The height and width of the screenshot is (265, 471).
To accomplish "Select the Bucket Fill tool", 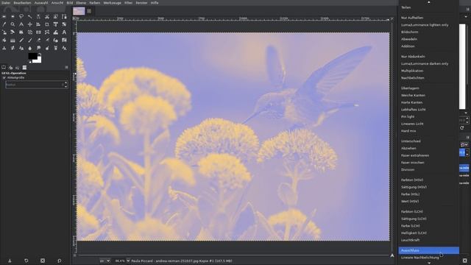I will pyautogui.click(x=4, y=40).
